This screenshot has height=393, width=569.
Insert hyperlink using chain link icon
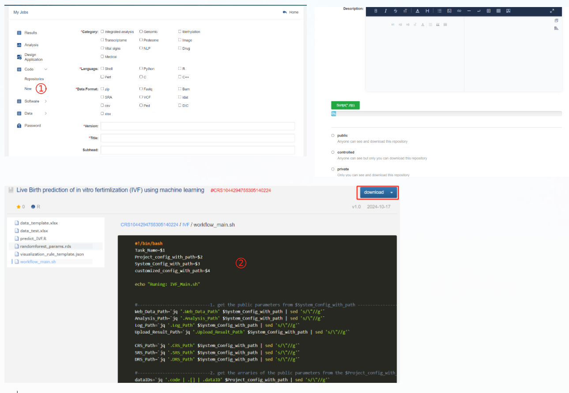459,11
